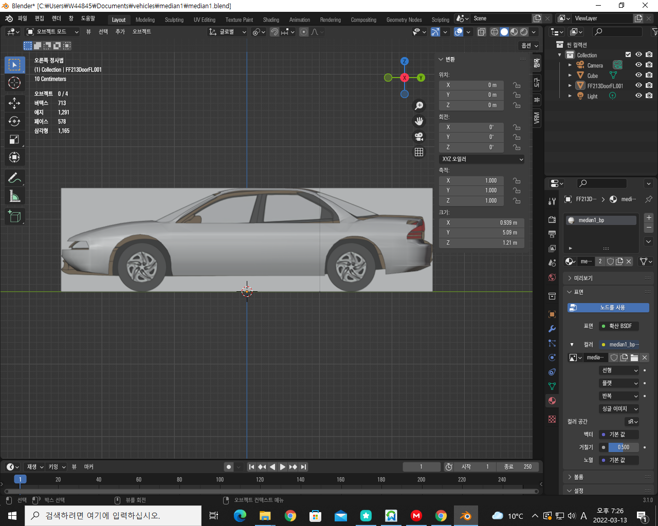The height and width of the screenshot is (526, 658).
Task: Click the Add Cube tool
Action: [14, 216]
